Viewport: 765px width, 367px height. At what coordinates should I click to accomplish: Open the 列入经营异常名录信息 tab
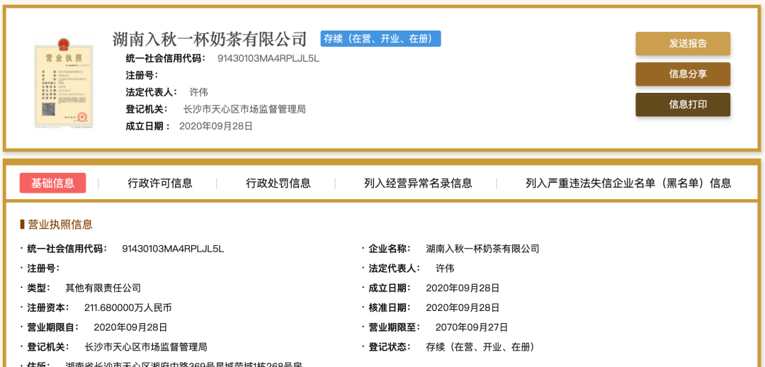[418, 183]
